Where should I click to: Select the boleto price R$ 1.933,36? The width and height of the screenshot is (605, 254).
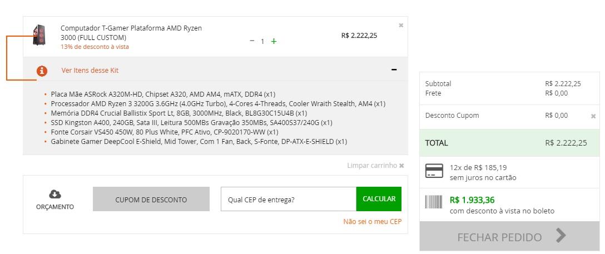click(472, 200)
